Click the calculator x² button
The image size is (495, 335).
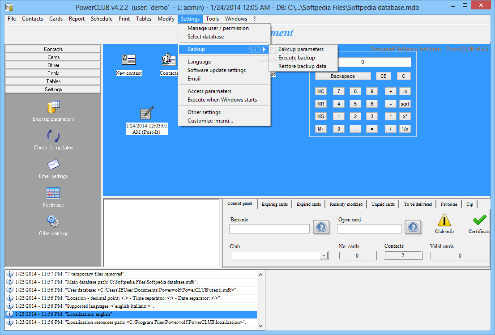click(x=405, y=116)
